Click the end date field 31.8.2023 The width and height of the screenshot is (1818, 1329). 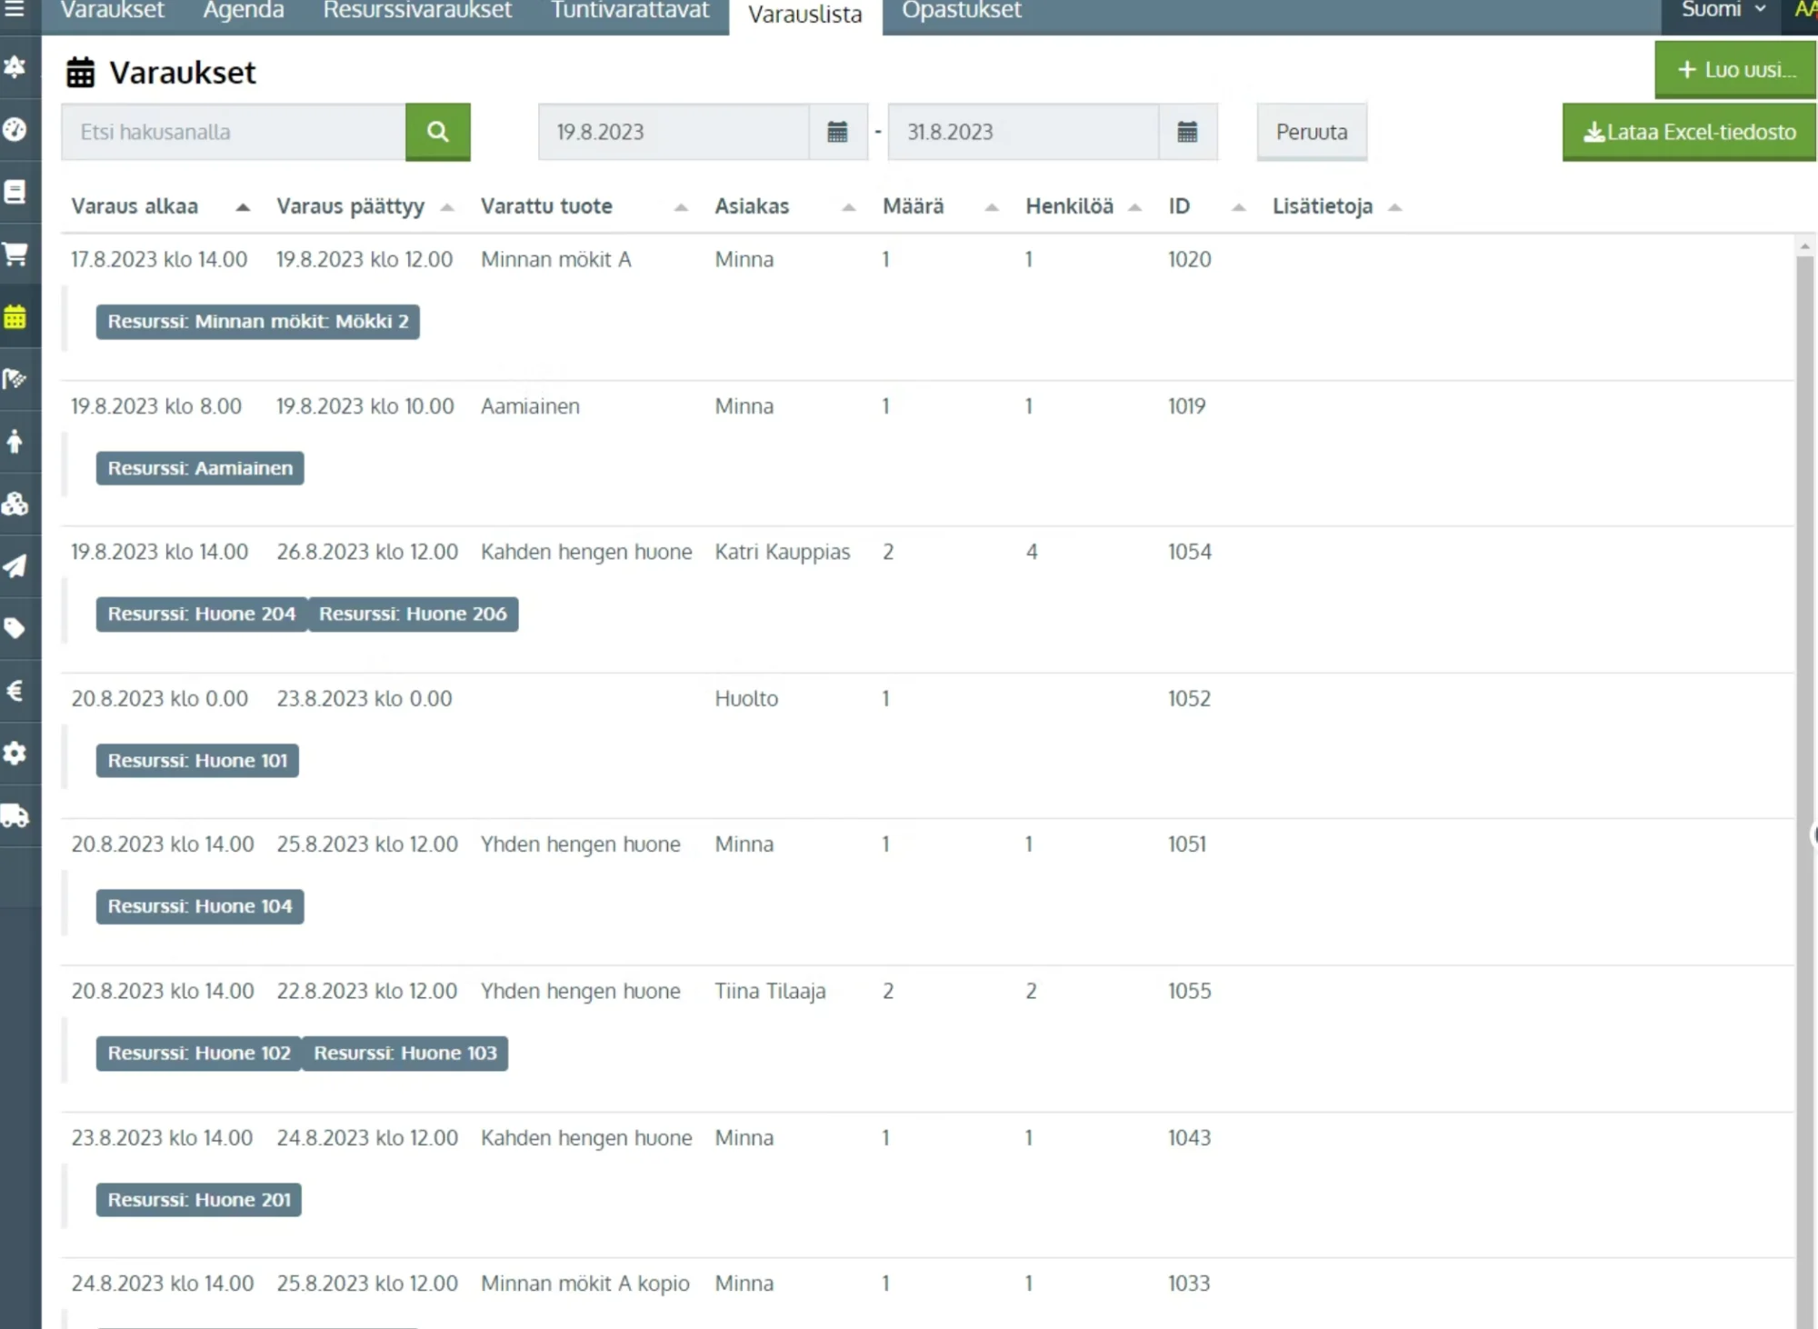point(1024,132)
